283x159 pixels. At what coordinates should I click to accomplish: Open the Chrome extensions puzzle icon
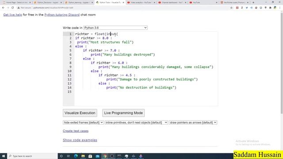click(x=270, y=8)
